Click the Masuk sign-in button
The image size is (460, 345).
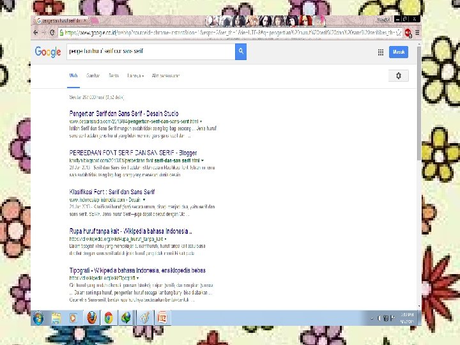pyautogui.click(x=399, y=52)
